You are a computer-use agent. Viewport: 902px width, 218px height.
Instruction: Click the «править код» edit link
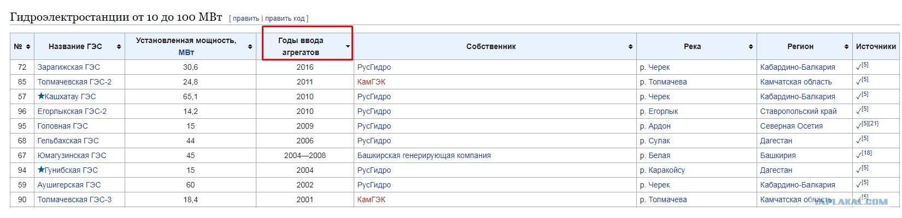tap(285, 19)
